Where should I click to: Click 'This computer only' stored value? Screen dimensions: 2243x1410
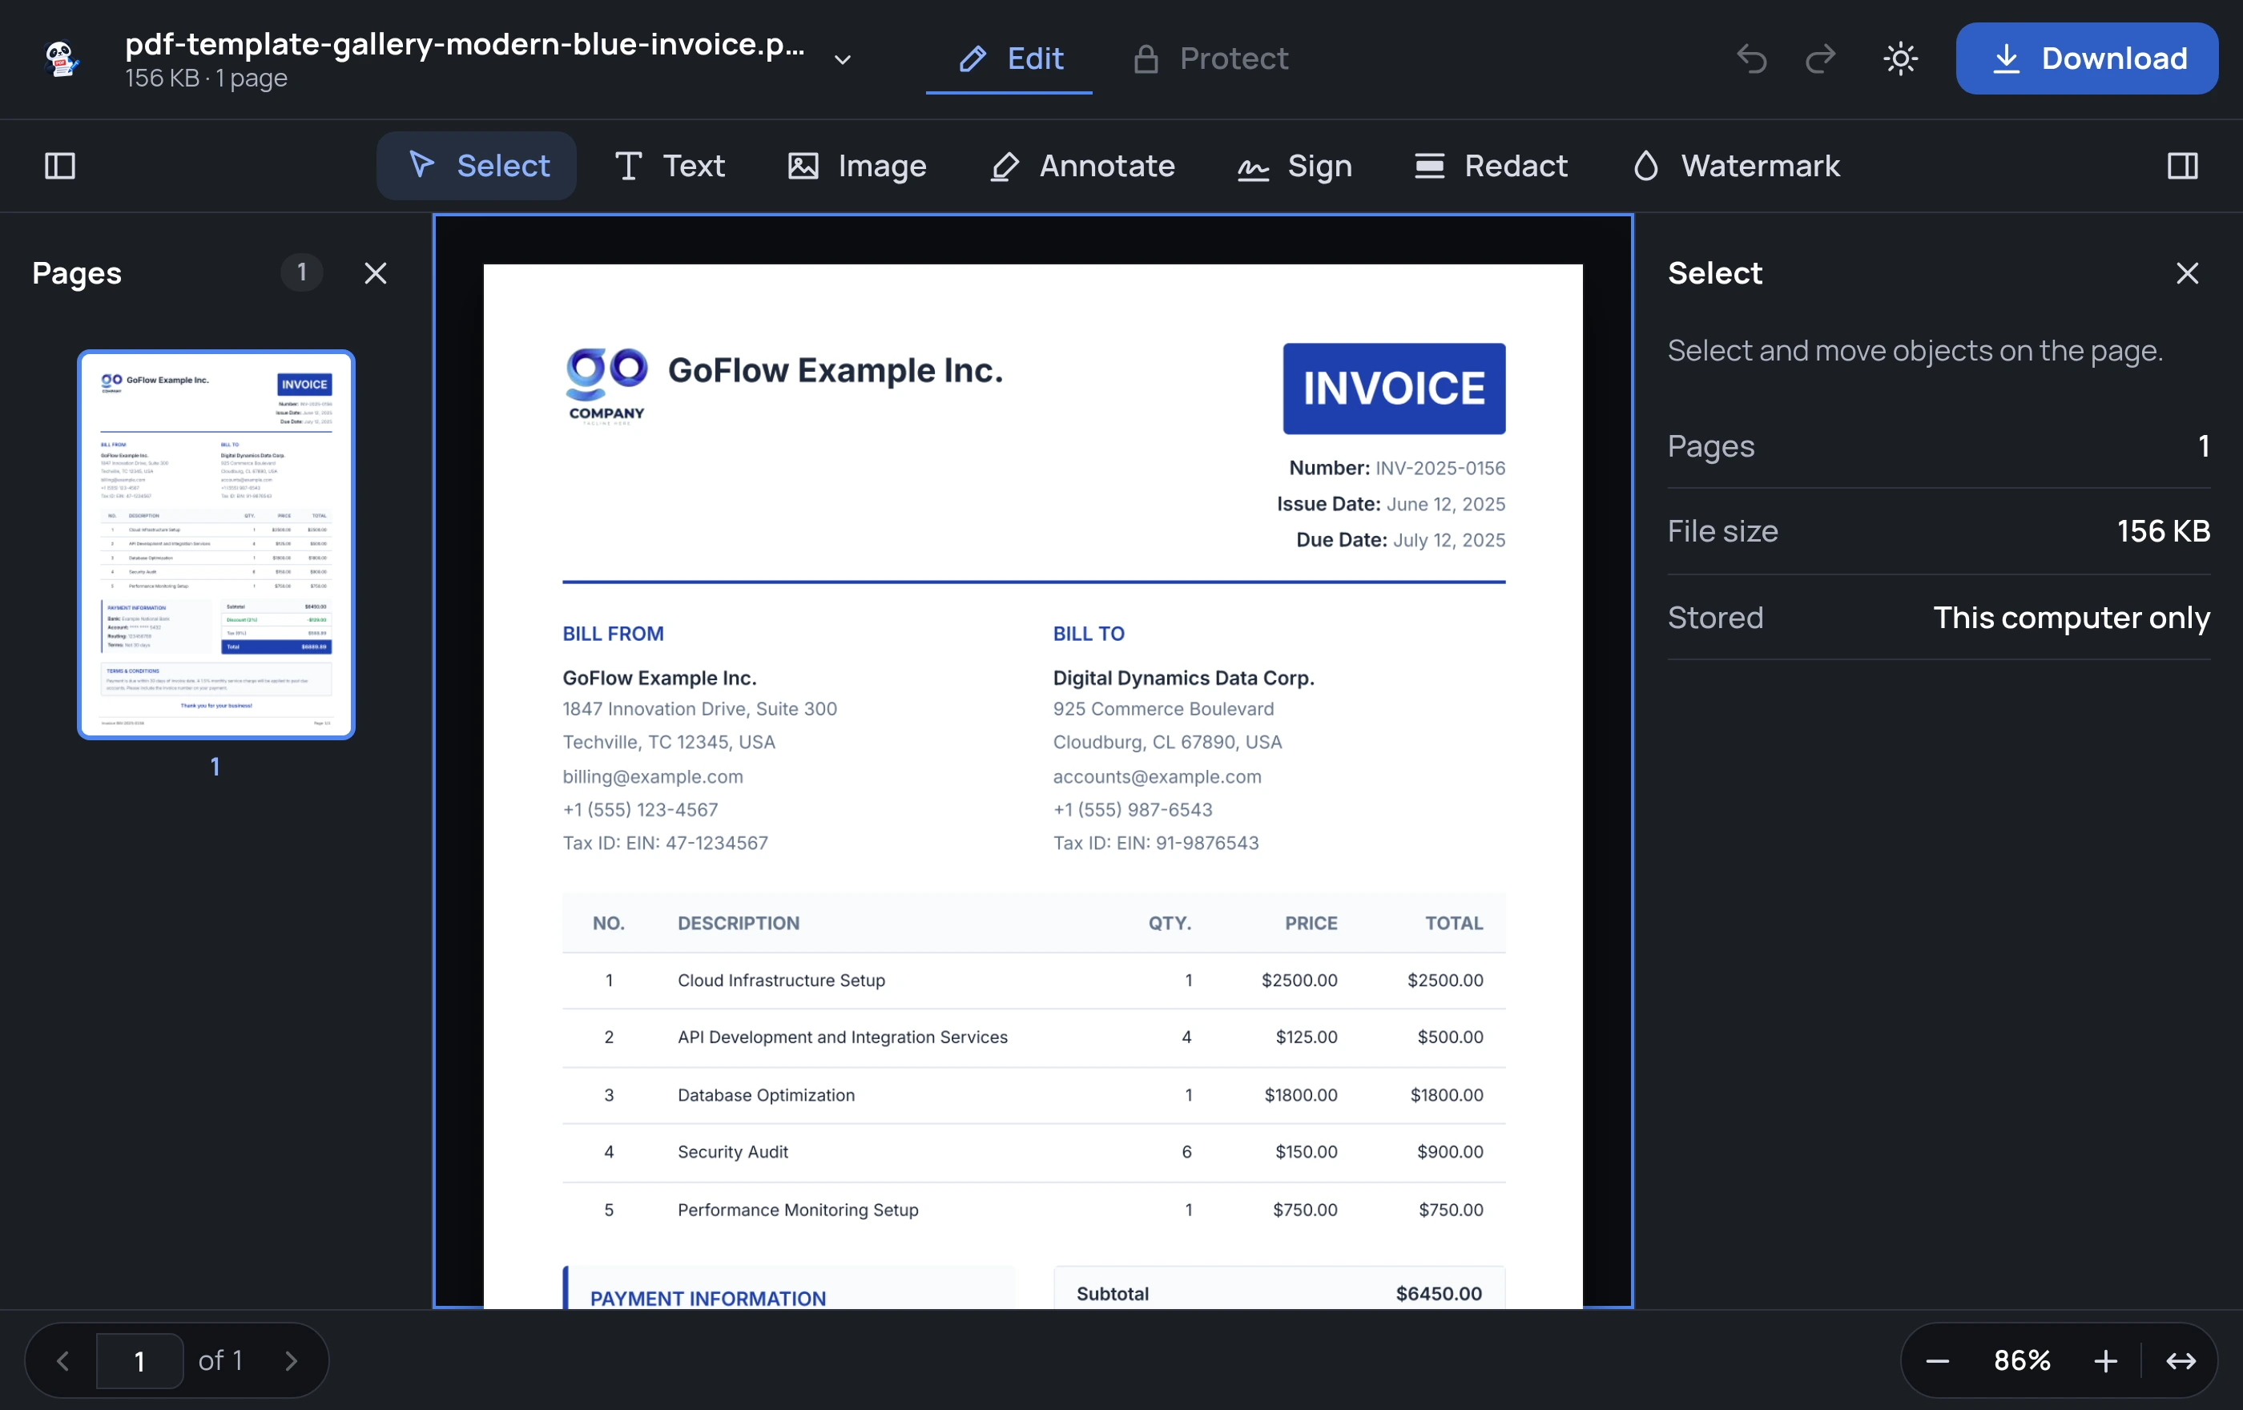pos(2071,618)
